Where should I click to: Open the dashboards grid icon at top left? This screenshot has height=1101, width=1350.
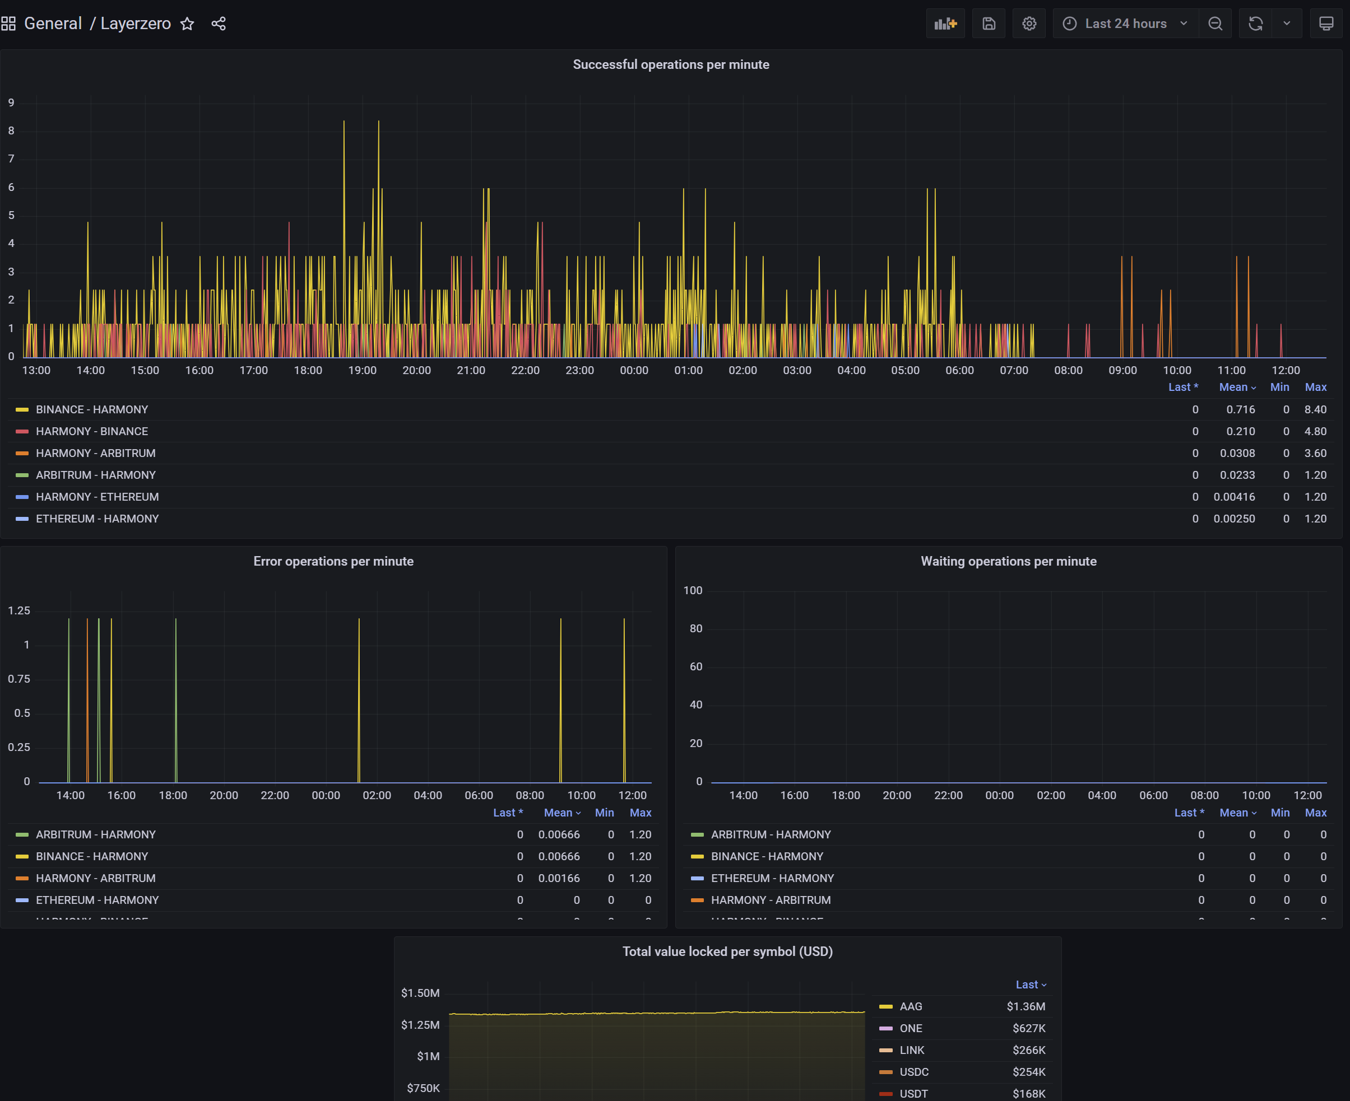(x=9, y=24)
